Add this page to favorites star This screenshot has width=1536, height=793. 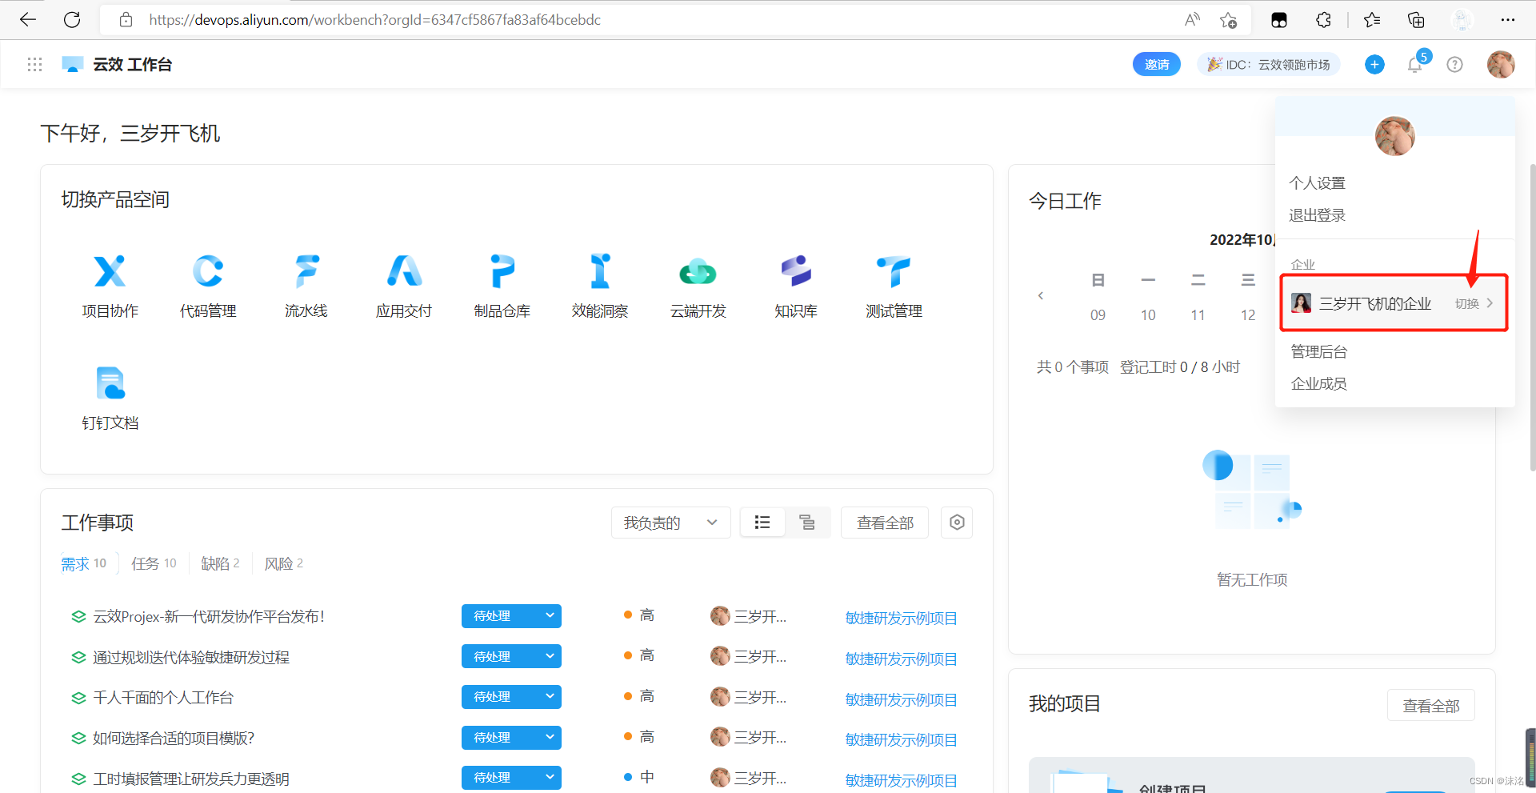[1229, 20]
